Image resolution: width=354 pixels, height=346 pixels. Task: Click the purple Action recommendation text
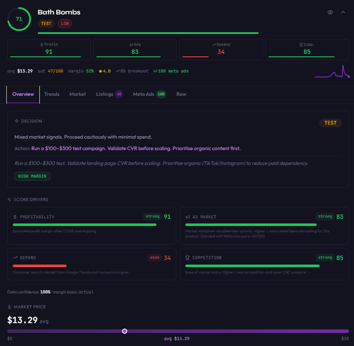coord(136,148)
